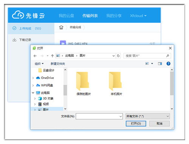Select the 保存的图片 folder
The width and height of the screenshot is (189, 144).
pyautogui.click(x=84, y=83)
